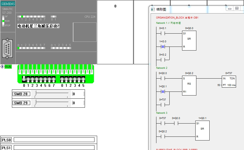Image resolution: width=244 pixels, height=150 pixels.
Task: Click the I0.1 contact in Network 1
Action: 163,33
